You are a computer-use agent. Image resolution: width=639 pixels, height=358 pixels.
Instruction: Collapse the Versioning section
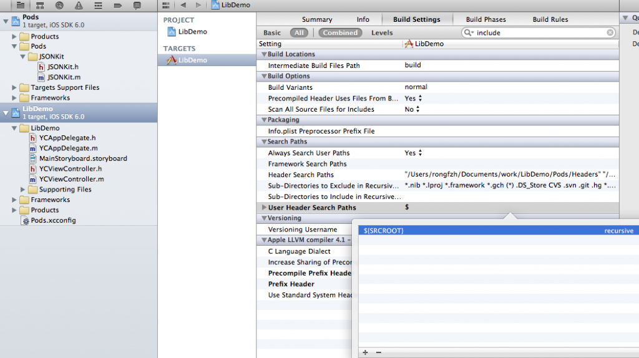(x=264, y=218)
